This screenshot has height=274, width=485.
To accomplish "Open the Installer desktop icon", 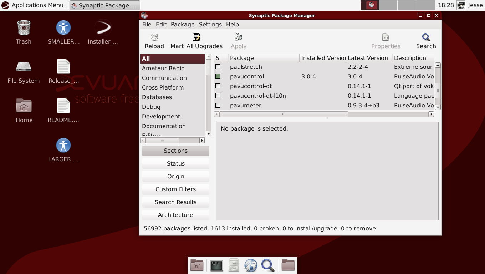I will (x=103, y=27).
